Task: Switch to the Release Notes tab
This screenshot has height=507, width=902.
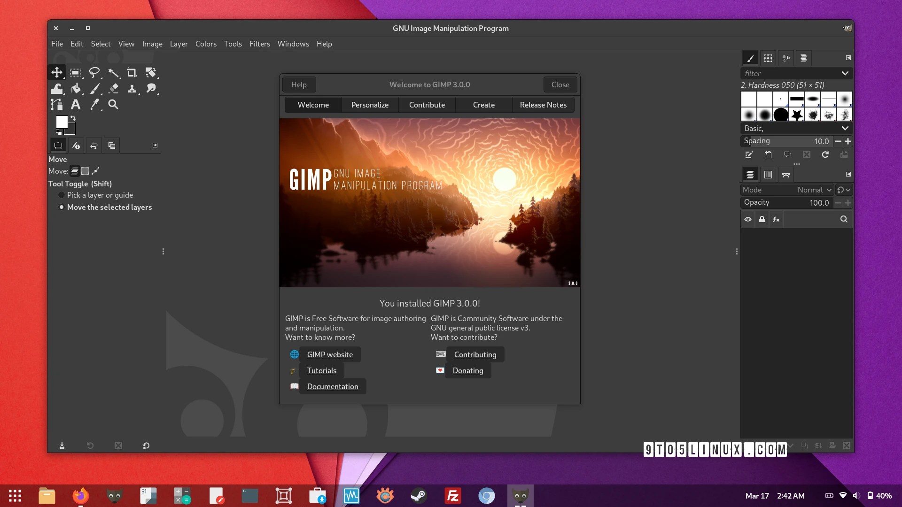Action: [x=543, y=105]
